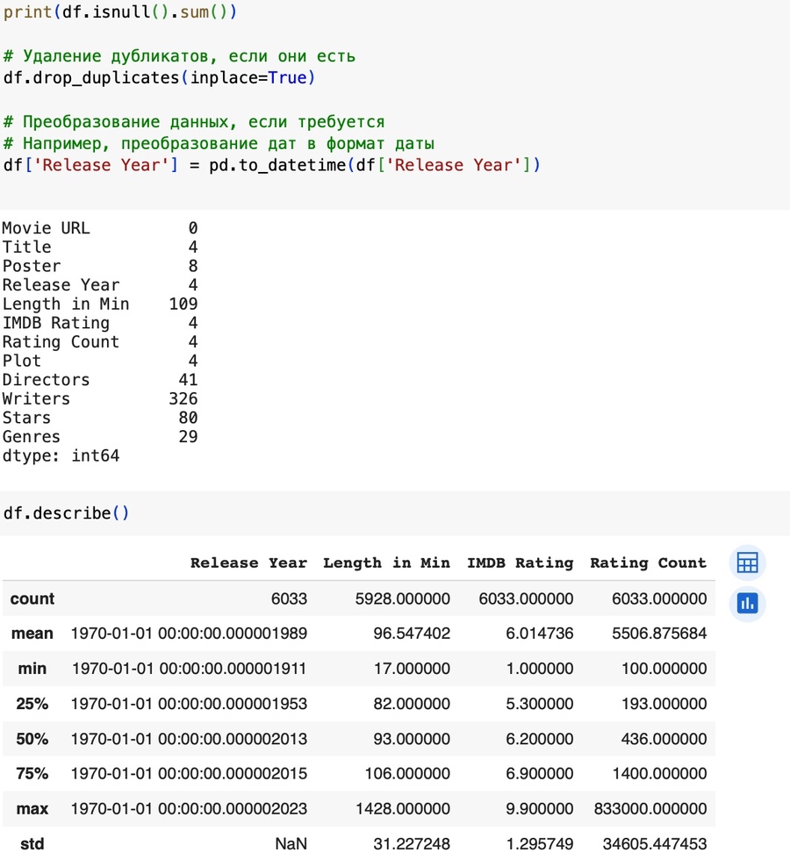Click the Stars 80 output line
This screenshot has height=867, width=790.
pos(100,418)
